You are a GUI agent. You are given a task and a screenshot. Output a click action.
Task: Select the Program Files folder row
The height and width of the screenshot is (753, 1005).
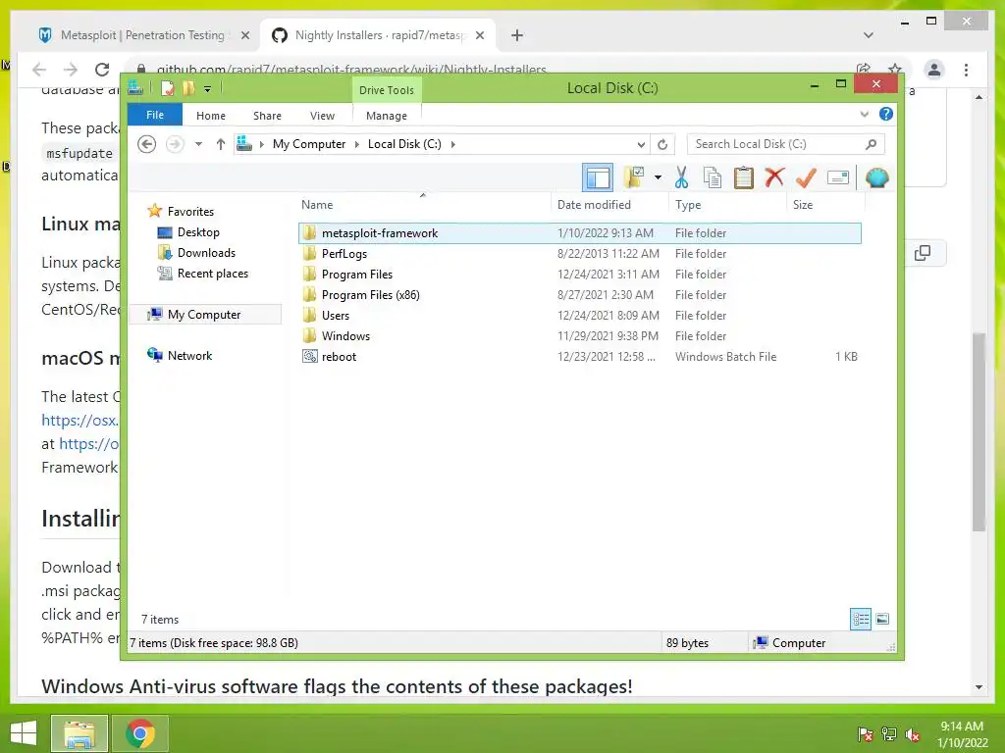(579, 275)
